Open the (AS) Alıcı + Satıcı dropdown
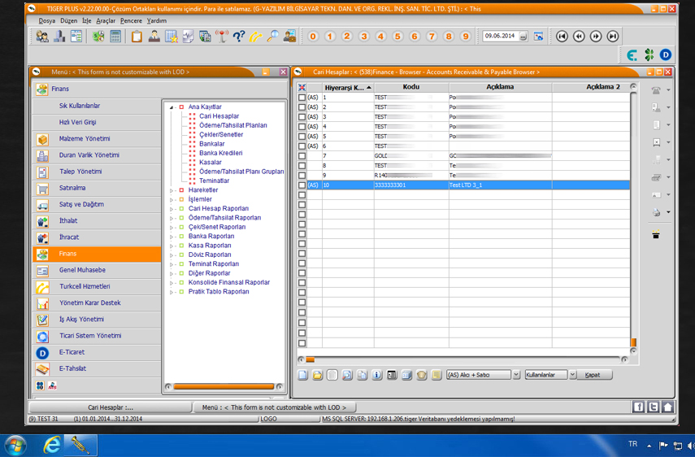This screenshot has height=457, width=695. tap(516, 375)
